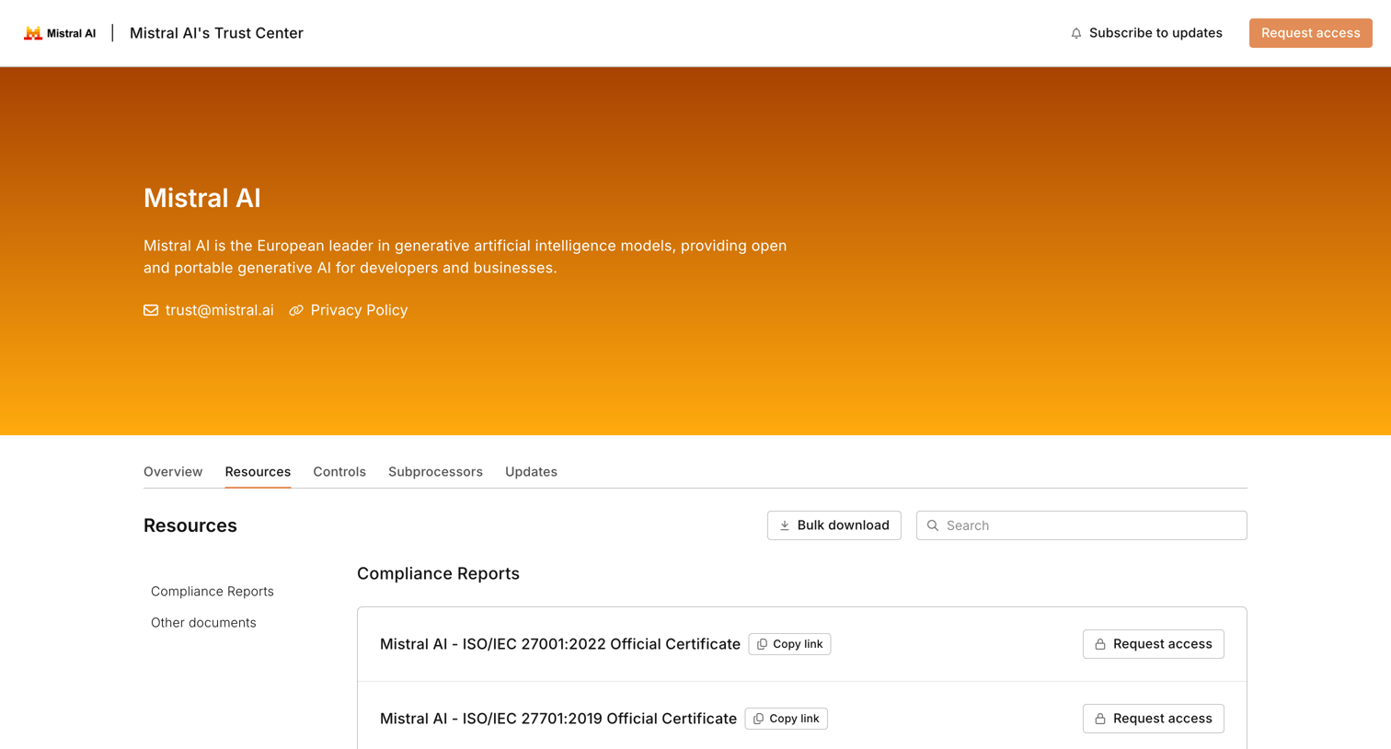Click the lock icon in the 27001:2022 row
The width and height of the screenshot is (1391, 749).
(x=1100, y=644)
